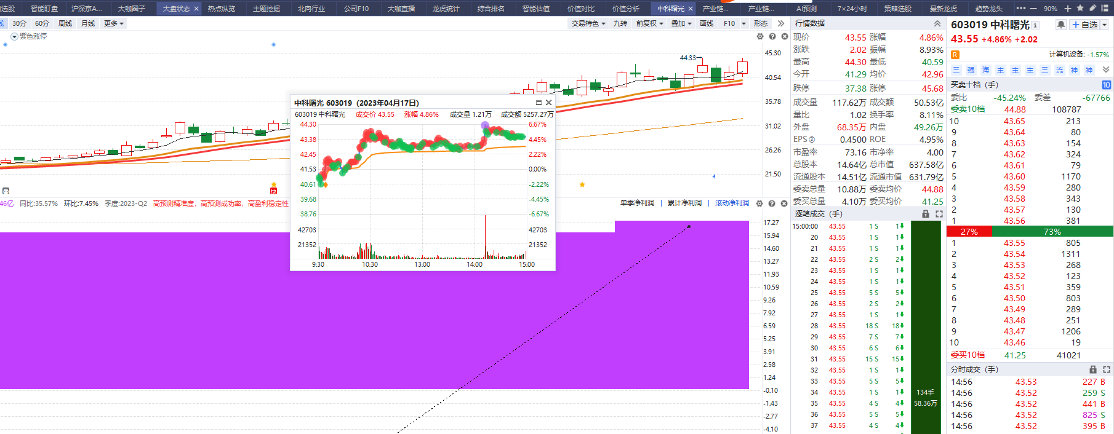Viewport: 1114px width, 434px height.
Task: Select the 周线 weekly period
Action: [x=65, y=23]
